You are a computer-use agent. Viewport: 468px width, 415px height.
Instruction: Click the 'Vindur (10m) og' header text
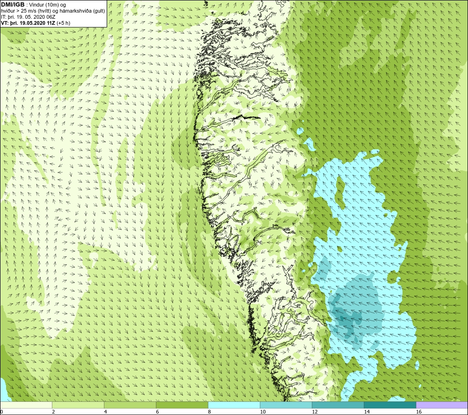coord(48,5)
